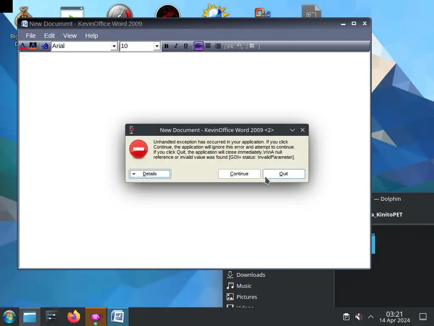Expand the hidden system tray icons arrow
Image resolution: width=434 pixels, height=326 pixels.
coord(371,317)
